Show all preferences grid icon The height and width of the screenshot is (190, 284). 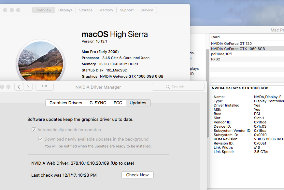click(45, 87)
